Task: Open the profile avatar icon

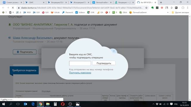Action: [x=183, y=8]
